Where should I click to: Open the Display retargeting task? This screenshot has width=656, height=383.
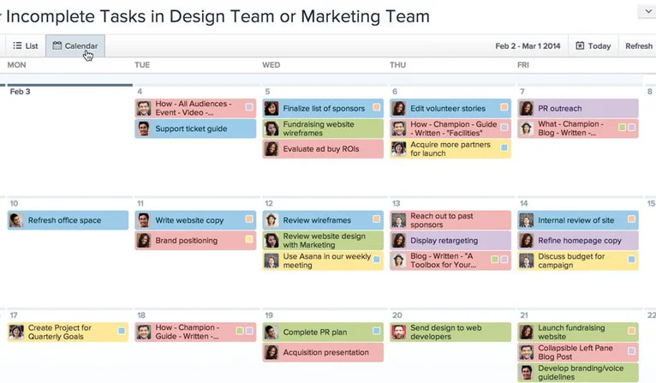pos(450,241)
